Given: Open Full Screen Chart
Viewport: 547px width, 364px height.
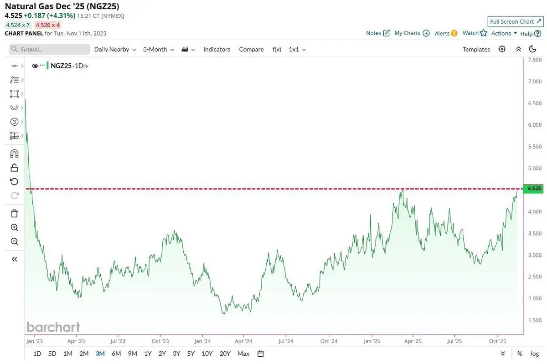Looking at the screenshot, I should (x=516, y=21).
